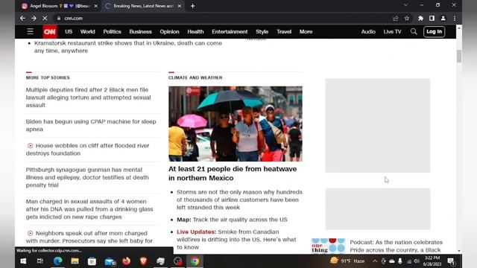477x268 pixels.
Task: Open the Style section
Action: 262,31
